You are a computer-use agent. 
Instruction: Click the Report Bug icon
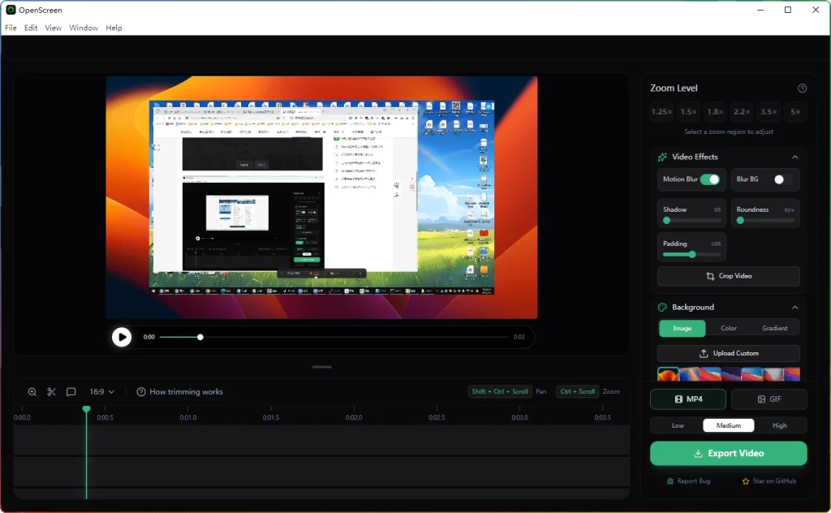click(670, 481)
